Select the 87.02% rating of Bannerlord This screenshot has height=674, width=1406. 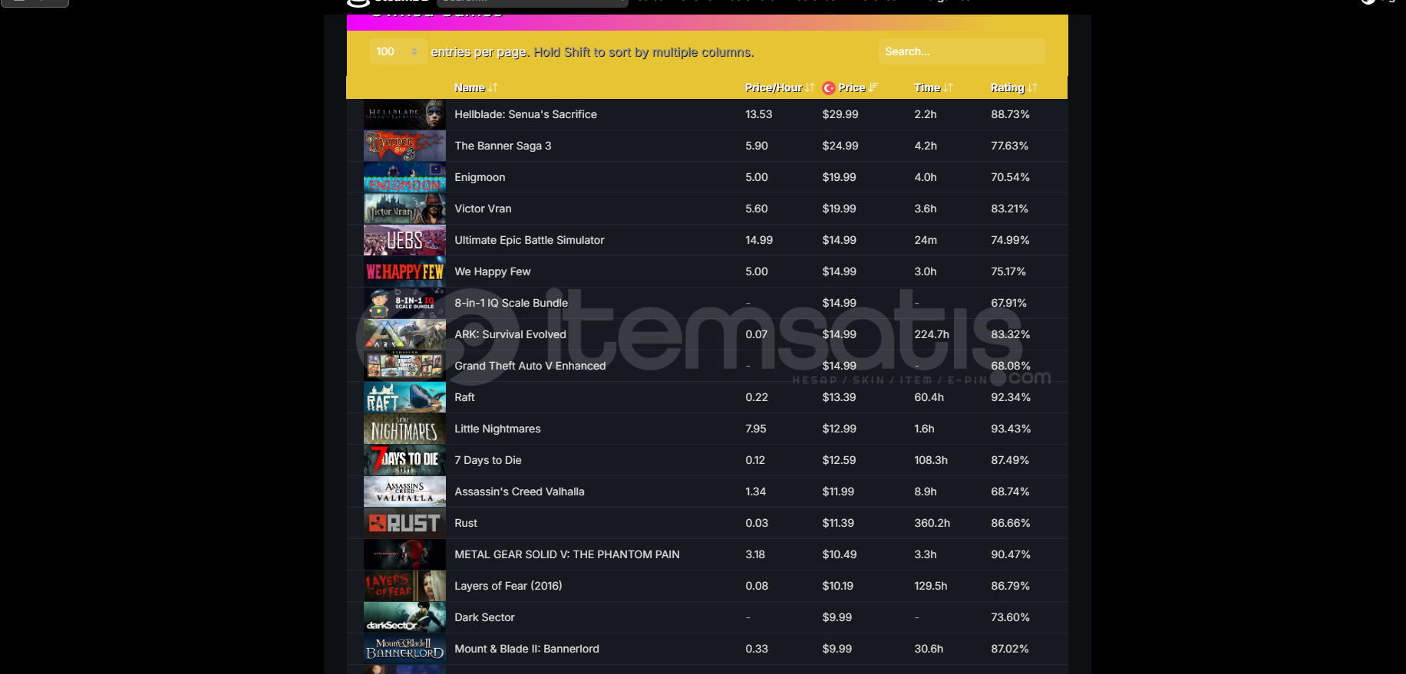tap(1010, 649)
